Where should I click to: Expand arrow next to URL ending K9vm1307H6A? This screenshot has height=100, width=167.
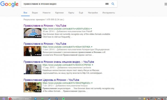92,47
